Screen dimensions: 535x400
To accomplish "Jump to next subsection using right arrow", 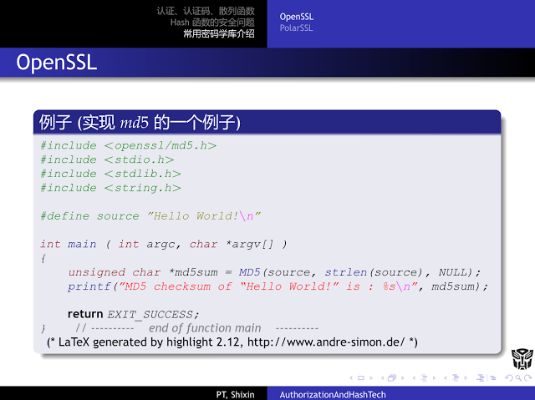I will [x=435, y=377].
